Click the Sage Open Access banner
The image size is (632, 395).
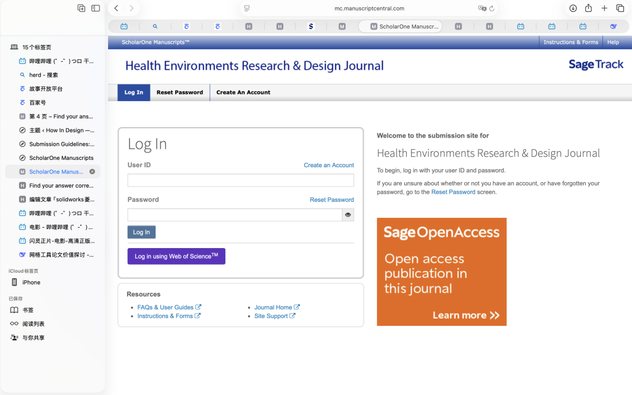441,272
